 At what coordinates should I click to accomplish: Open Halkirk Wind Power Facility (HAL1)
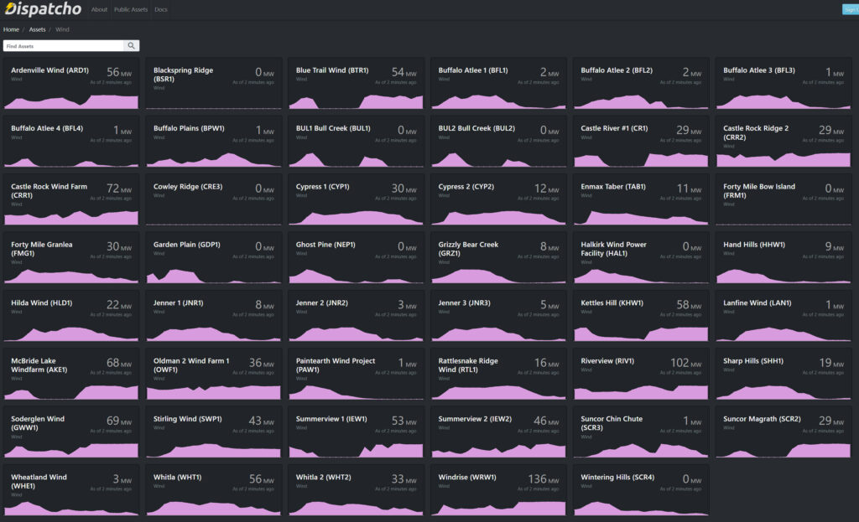pyautogui.click(x=614, y=249)
